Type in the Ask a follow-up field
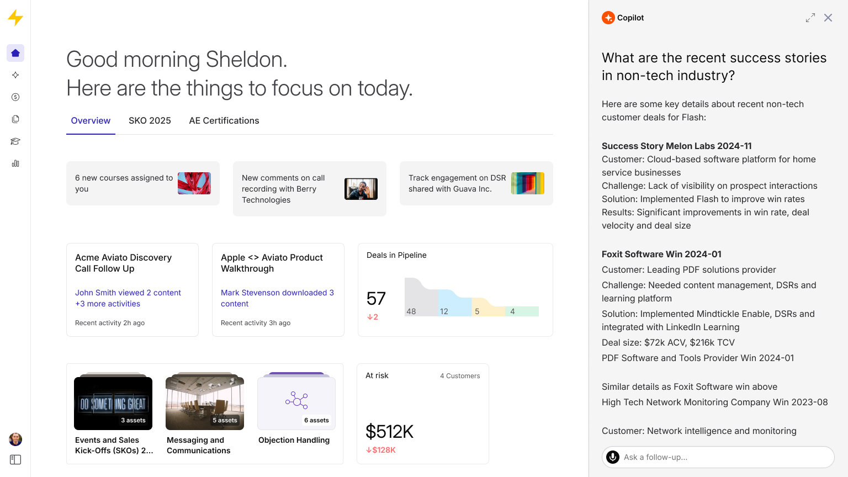Image resolution: width=848 pixels, height=477 pixels. (x=723, y=457)
